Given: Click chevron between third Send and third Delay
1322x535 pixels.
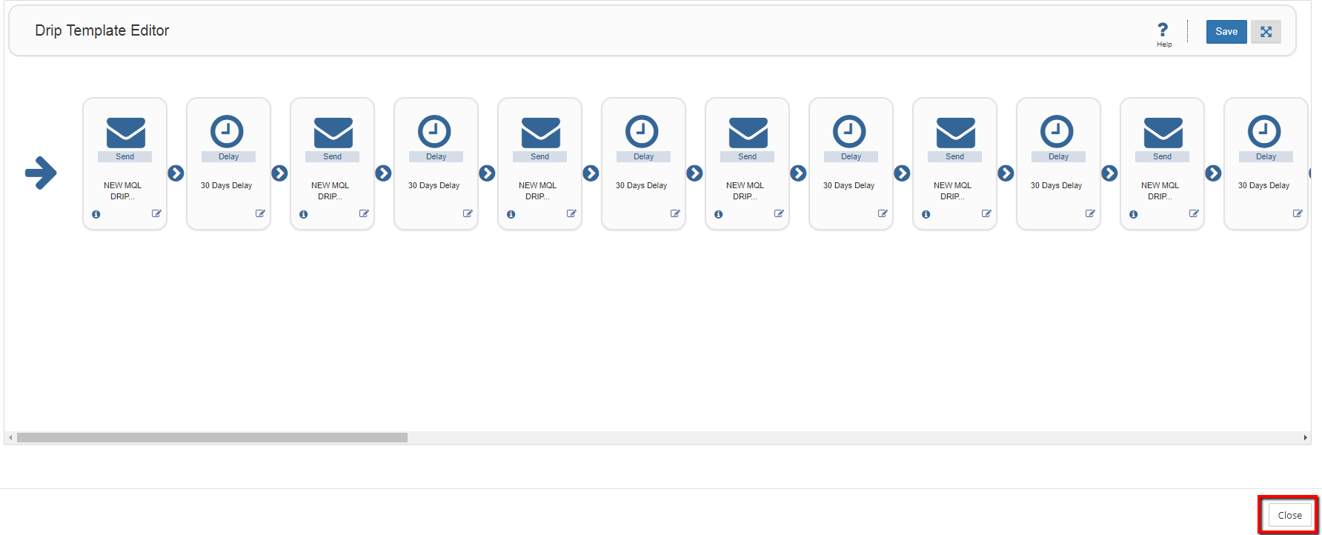Looking at the screenshot, I should pyautogui.click(x=591, y=173).
